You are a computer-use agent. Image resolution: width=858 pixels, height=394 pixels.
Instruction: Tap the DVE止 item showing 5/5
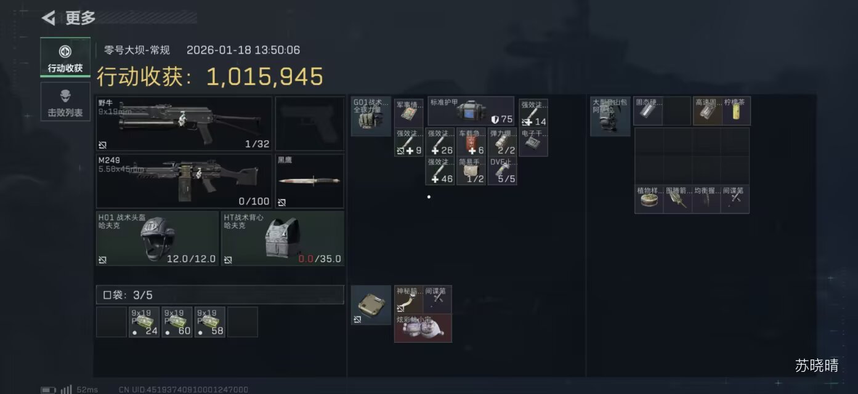(503, 171)
